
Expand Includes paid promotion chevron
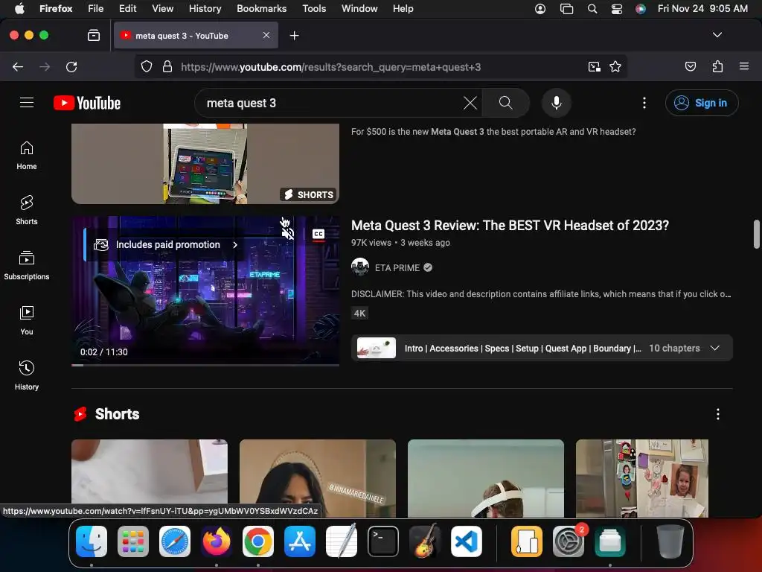[x=235, y=244]
